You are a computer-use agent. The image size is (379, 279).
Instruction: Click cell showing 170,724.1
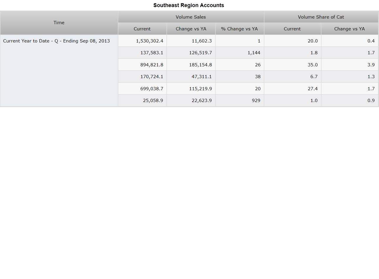pyautogui.click(x=142, y=77)
